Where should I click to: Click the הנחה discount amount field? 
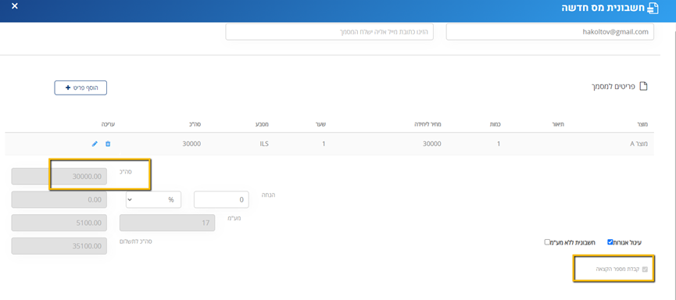pyautogui.click(x=222, y=200)
